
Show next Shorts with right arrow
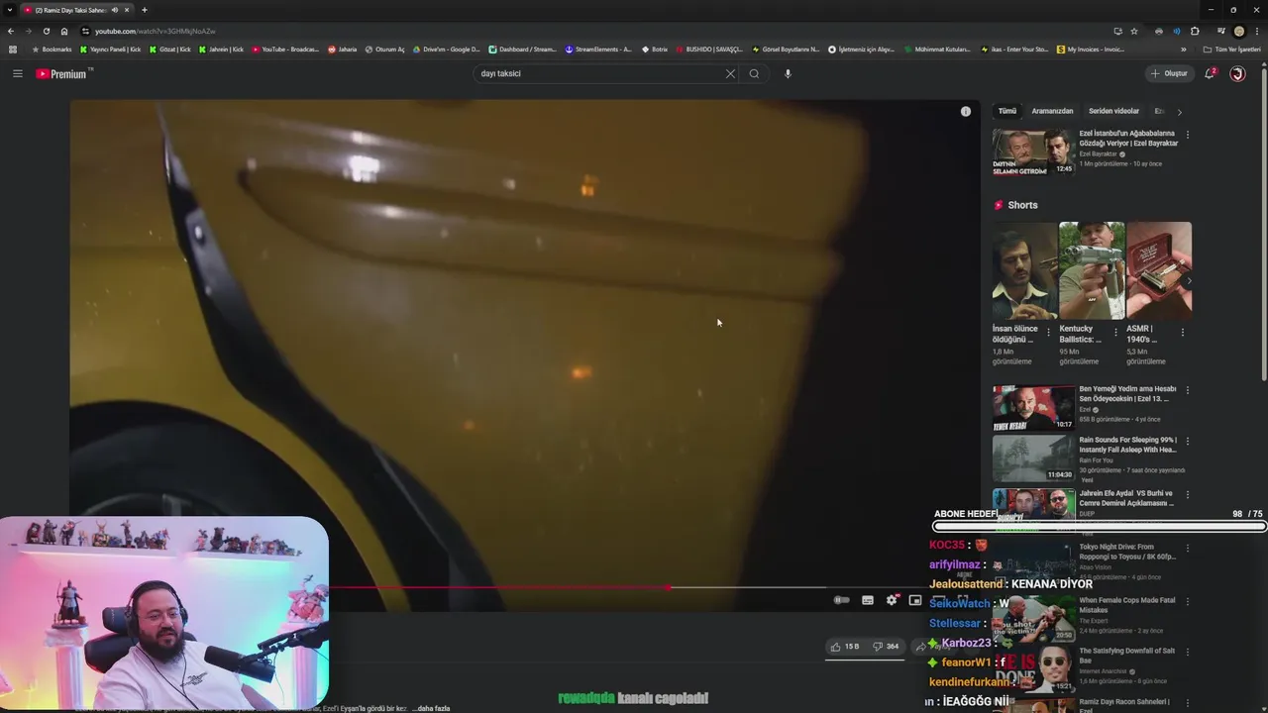1189,281
